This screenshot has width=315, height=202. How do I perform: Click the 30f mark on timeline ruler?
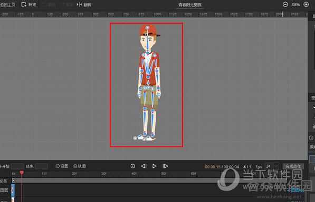point(104,174)
